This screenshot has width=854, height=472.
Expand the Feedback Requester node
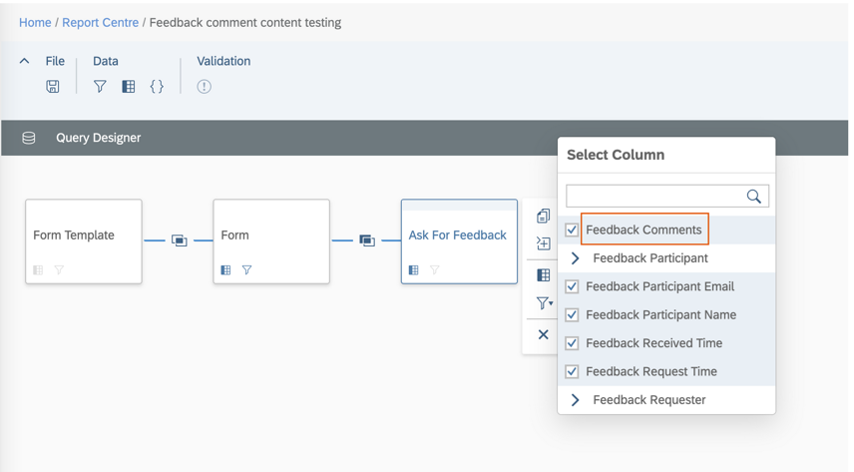tap(576, 400)
